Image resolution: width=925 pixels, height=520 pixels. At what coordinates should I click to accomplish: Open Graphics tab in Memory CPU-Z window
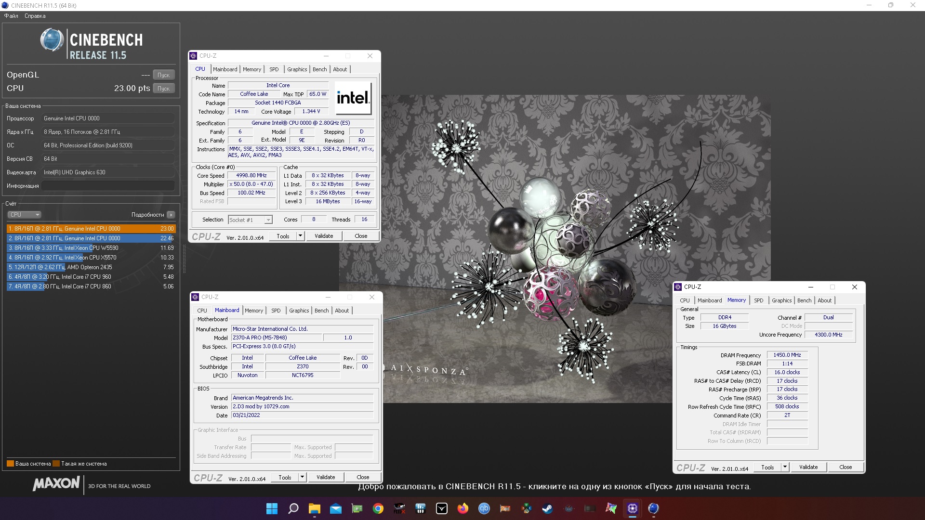point(781,300)
